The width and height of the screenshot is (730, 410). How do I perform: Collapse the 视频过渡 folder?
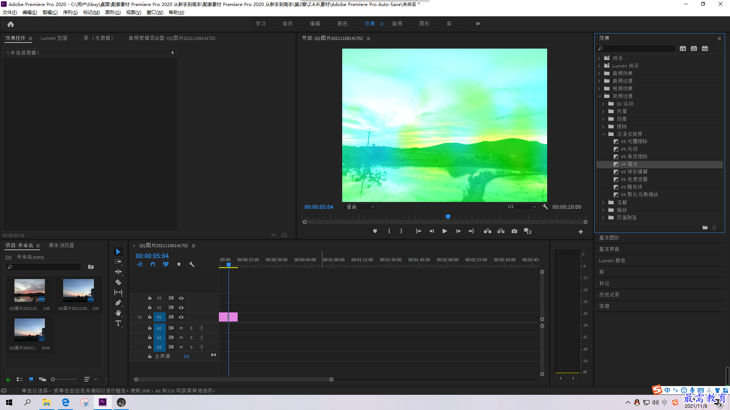[600, 96]
